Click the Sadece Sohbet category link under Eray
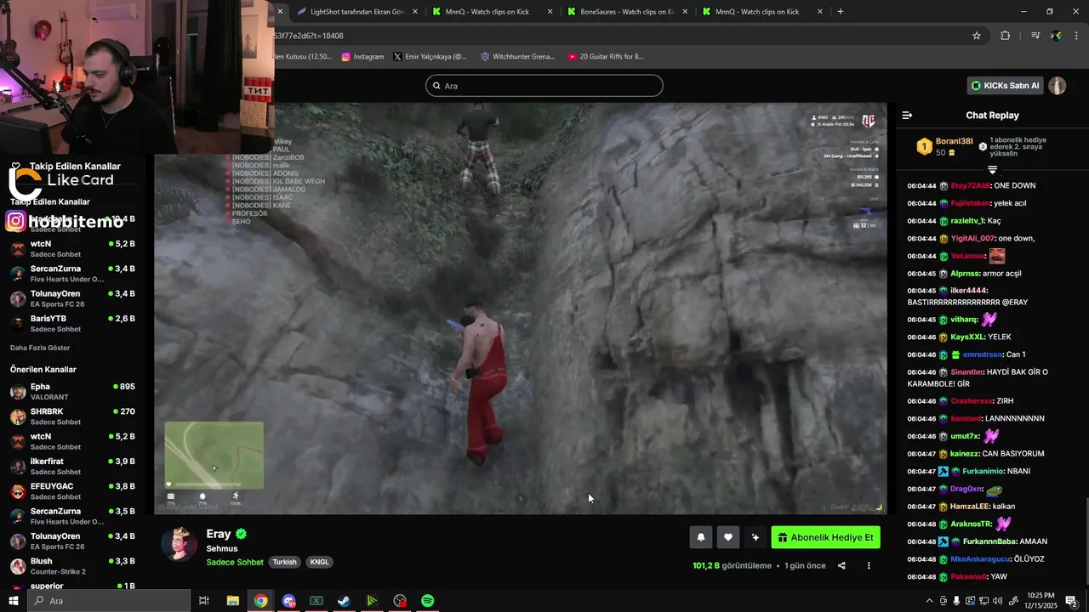The height and width of the screenshot is (612, 1089). 235,562
